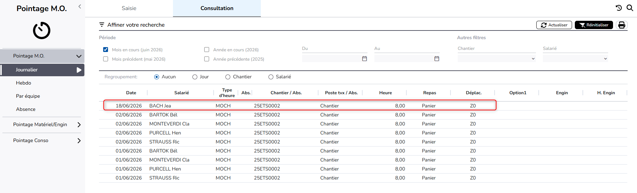The height and width of the screenshot is (193, 637).
Task: Select 02/06/2026 STRAUSS Ric row
Action: (363, 142)
